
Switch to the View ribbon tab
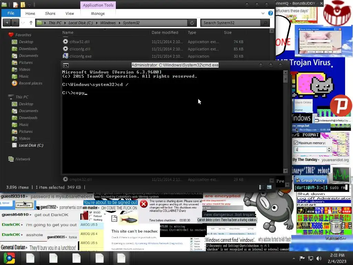[70, 13]
